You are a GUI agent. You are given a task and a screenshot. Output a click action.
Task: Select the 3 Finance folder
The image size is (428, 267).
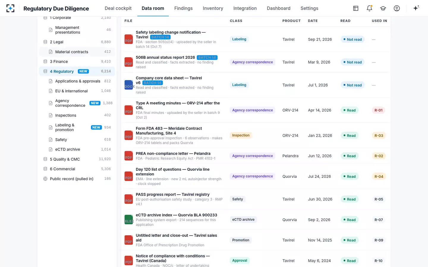coord(77,62)
